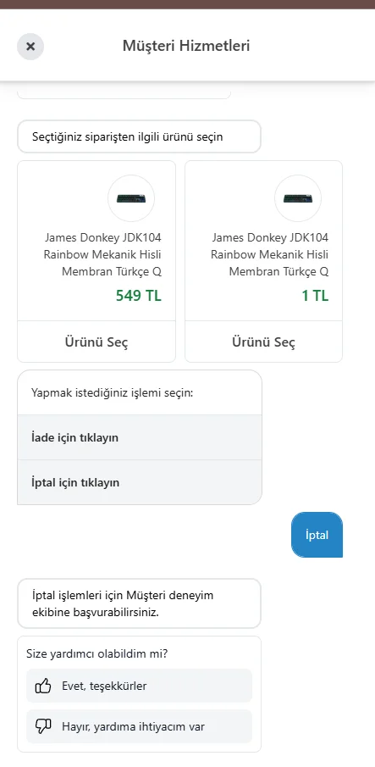Choose Ürünü Seç under the 1 TL keyboard
Viewport: 375px width, 767px height.
263,342
